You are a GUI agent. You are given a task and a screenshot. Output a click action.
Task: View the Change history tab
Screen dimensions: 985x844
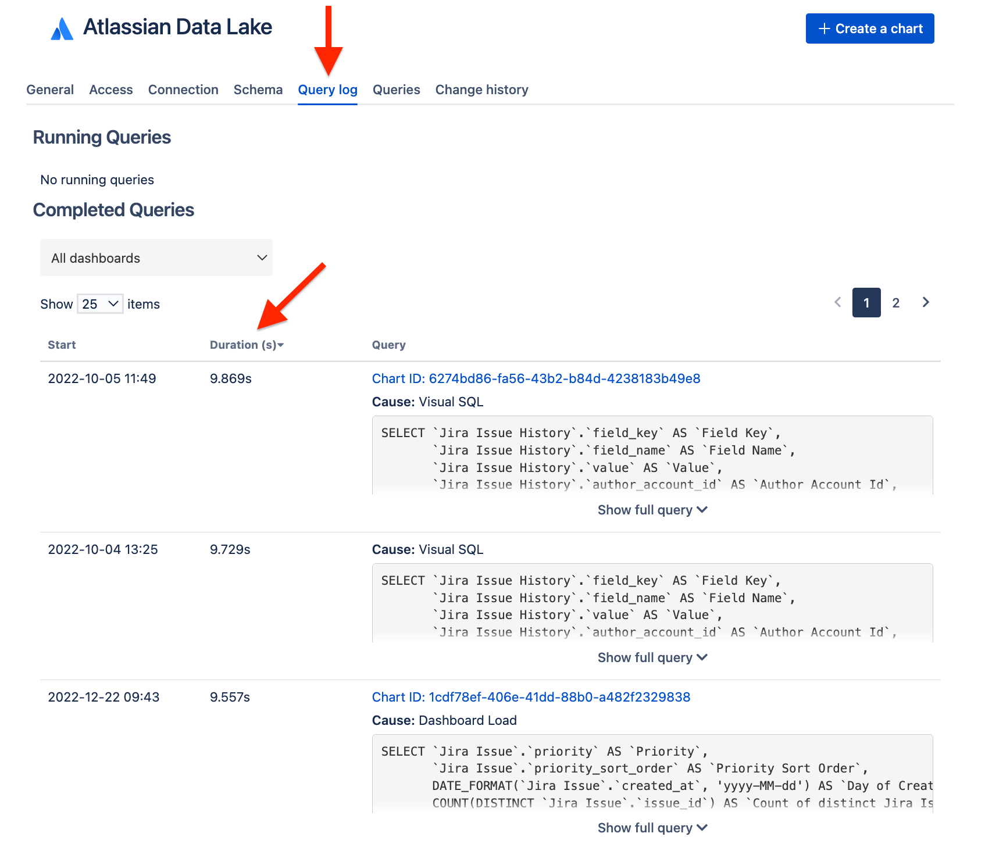coord(482,90)
